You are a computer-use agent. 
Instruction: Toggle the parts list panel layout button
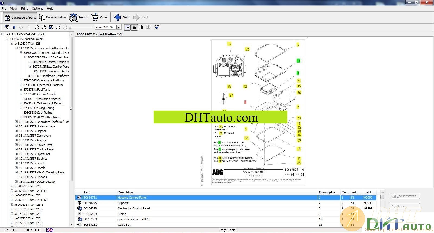tap(134, 27)
